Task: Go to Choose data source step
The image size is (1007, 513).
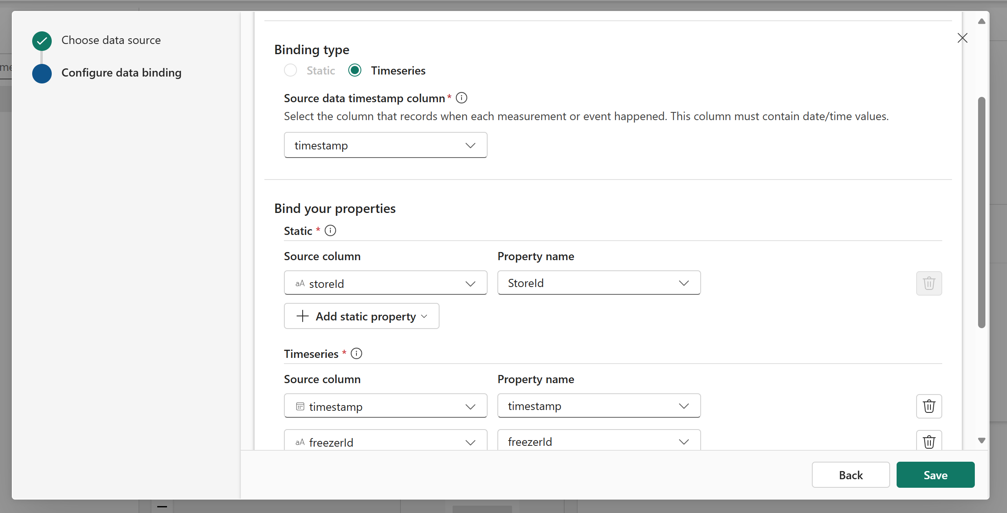Action: (111, 40)
